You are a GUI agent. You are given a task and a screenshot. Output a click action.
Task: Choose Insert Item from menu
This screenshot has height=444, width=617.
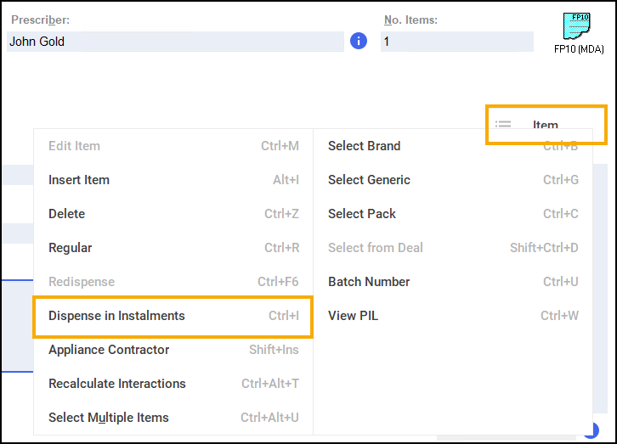(79, 180)
